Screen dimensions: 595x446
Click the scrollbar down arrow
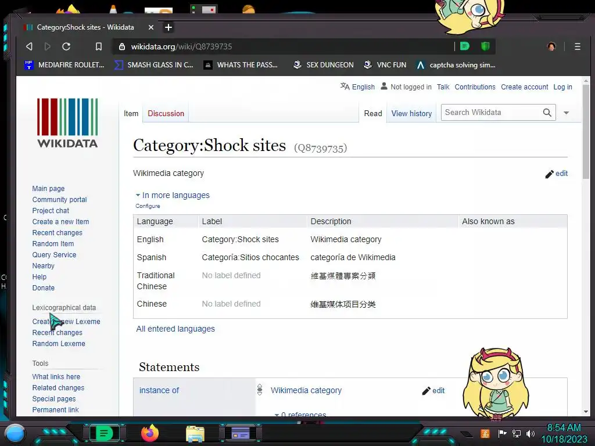(x=586, y=412)
